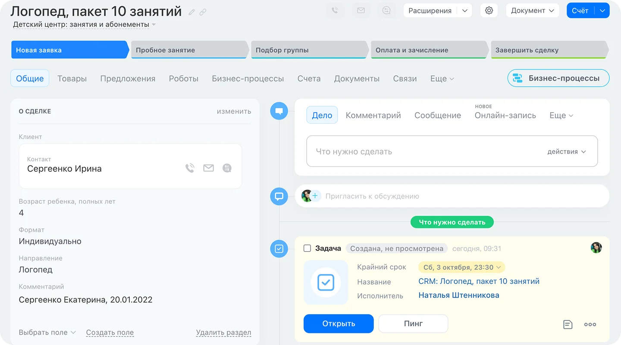
Task: Select the Онлайн-запись tab
Action: coord(505,116)
